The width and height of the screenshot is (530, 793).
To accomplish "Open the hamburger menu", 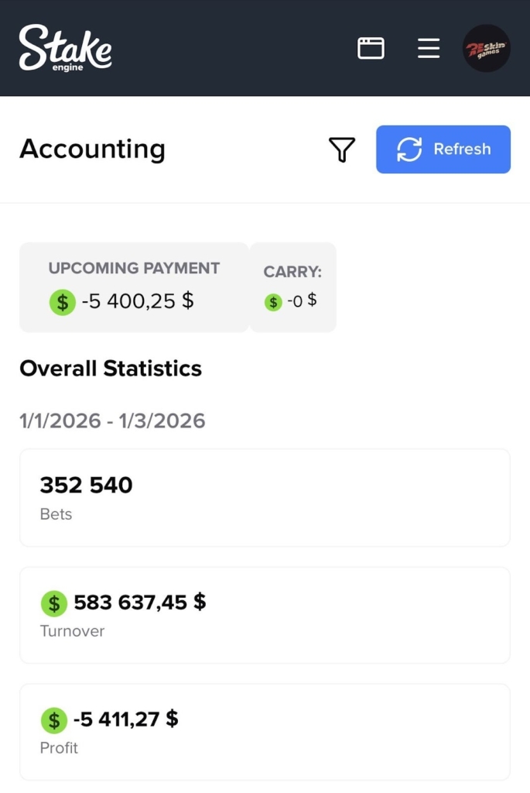I will (x=429, y=48).
